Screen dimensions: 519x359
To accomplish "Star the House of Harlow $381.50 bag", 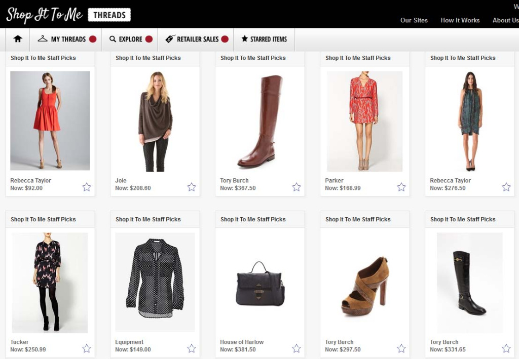I will click(296, 348).
